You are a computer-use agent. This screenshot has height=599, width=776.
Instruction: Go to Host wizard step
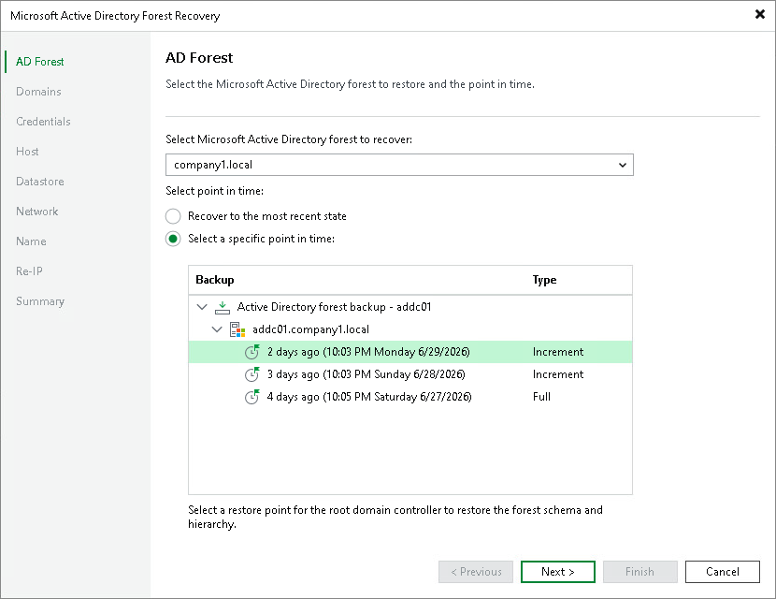point(27,152)
